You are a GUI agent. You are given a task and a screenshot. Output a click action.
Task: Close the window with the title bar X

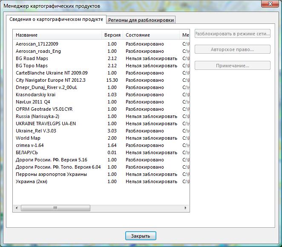point(270,4)
